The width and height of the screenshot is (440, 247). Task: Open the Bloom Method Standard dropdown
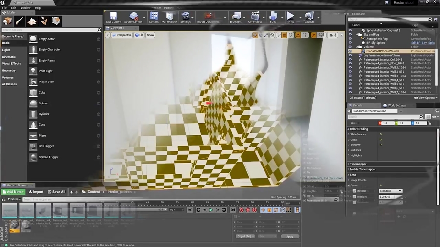pos(391,191)
